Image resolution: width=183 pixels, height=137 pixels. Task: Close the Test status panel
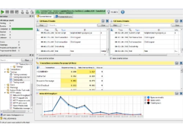click(x=33, y=16)
